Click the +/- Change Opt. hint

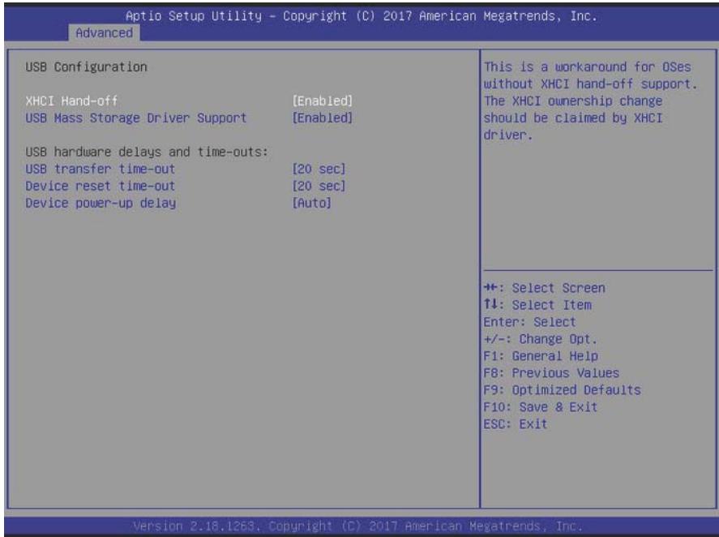[x=540, y=339]
